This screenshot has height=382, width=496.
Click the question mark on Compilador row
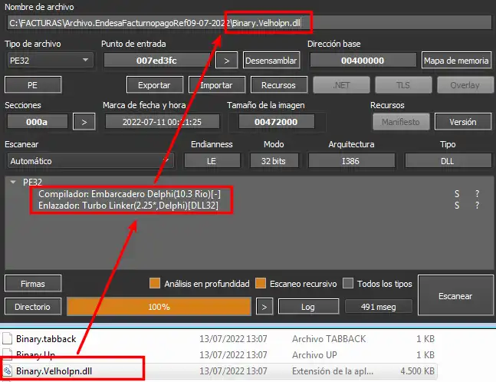pyautogui.click(x=477, y=194)
